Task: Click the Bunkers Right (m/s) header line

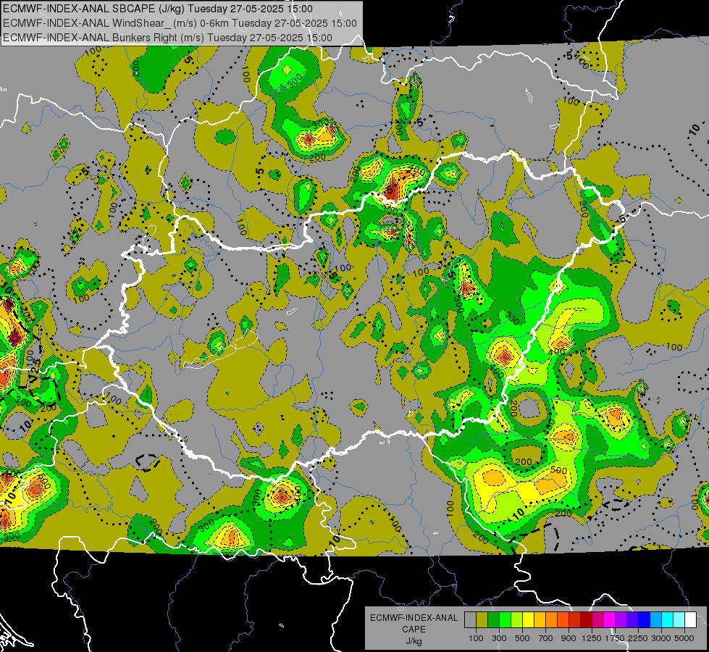Action: [167, 38]
